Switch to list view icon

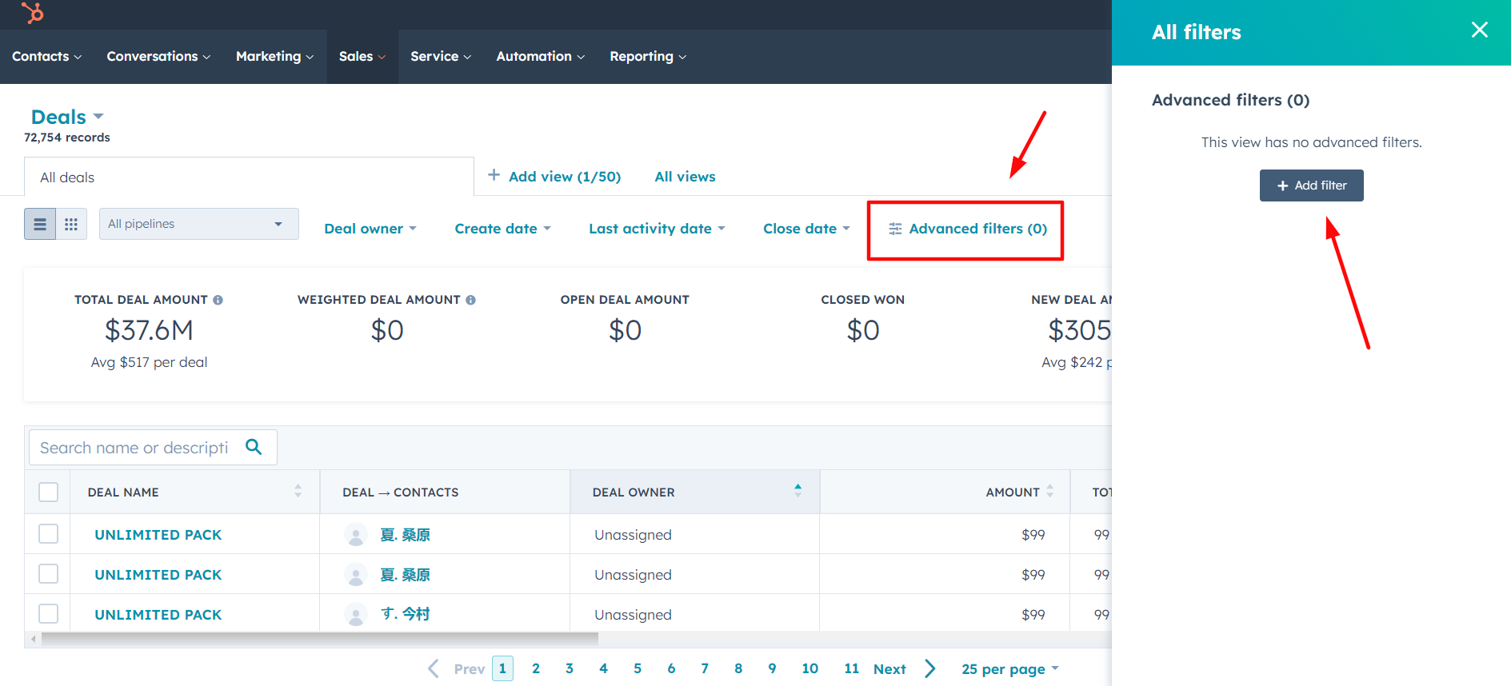click(40, 225)
